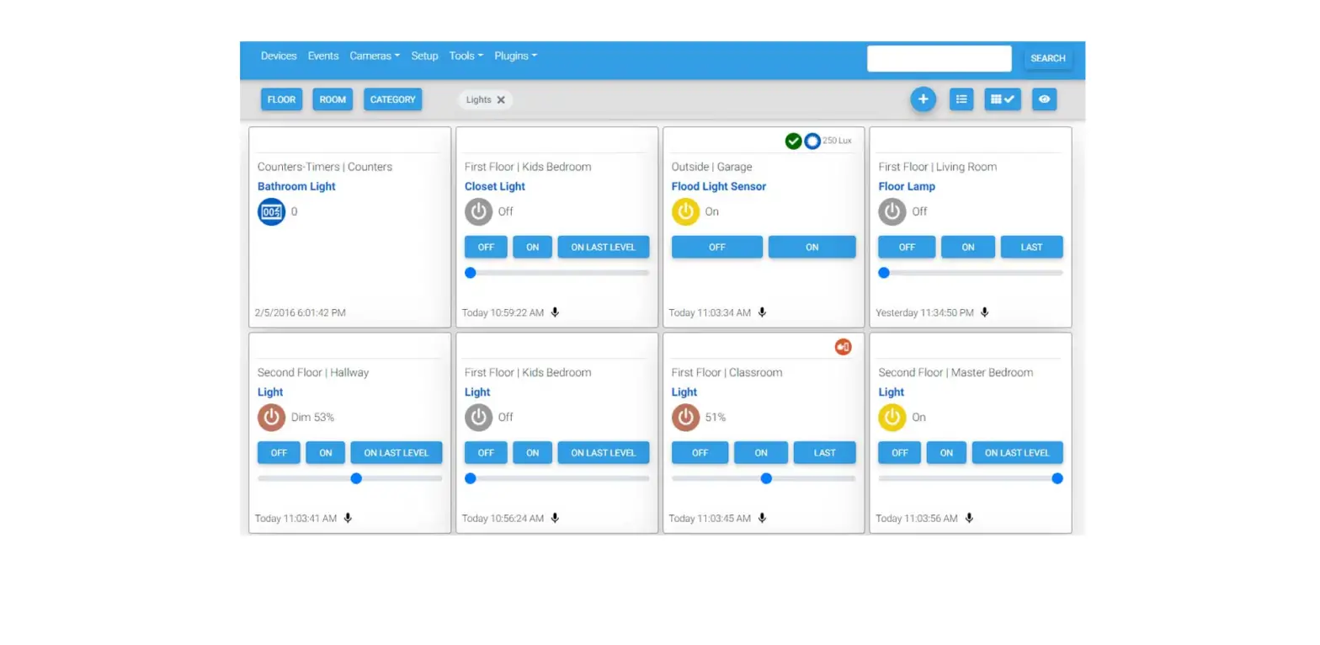Turn ON the Master Bedroom Light
This screenshot has width=1320, height=645.
946,453
